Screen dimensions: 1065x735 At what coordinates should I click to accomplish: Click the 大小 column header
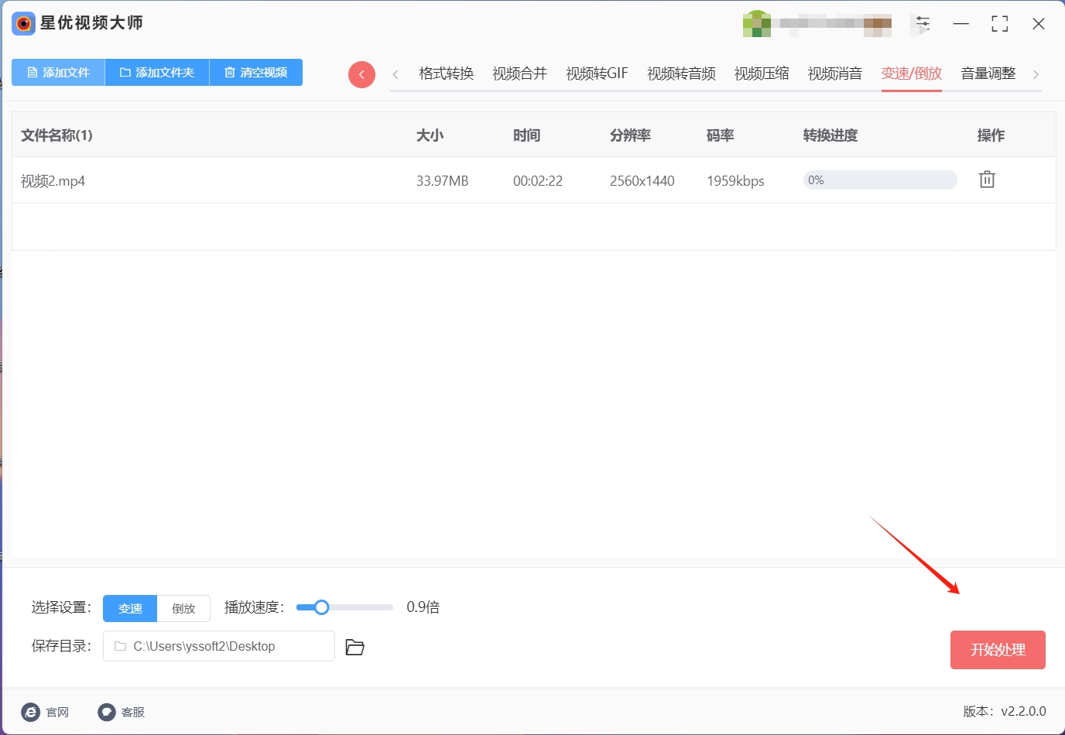pyautogui.click(x=430, y=135)
